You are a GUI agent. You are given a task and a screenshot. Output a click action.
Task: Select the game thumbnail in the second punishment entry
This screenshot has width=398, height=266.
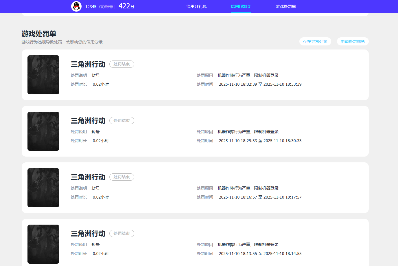point(43,131)
